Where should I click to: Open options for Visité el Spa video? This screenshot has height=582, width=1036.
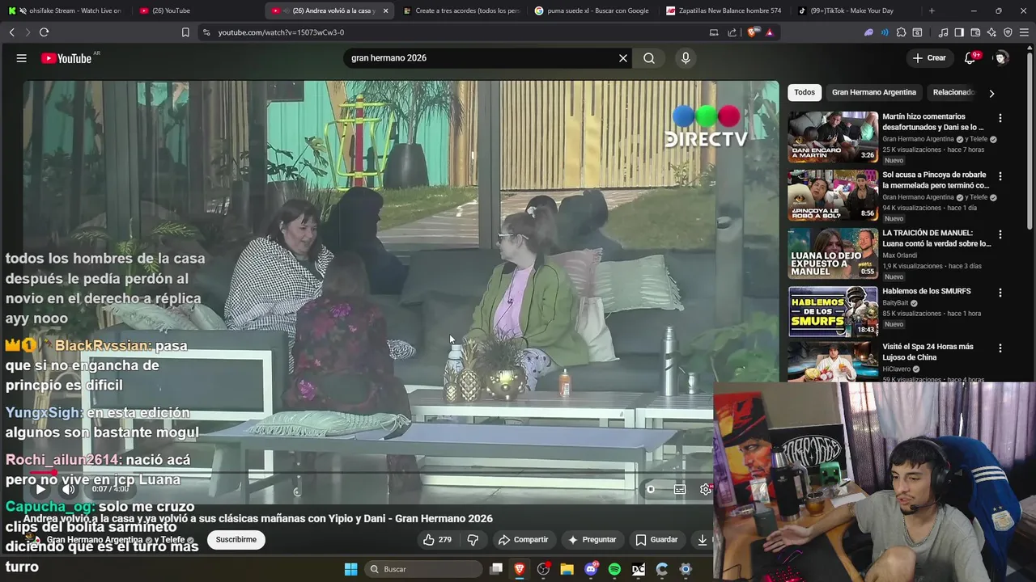coord(1000,348)
